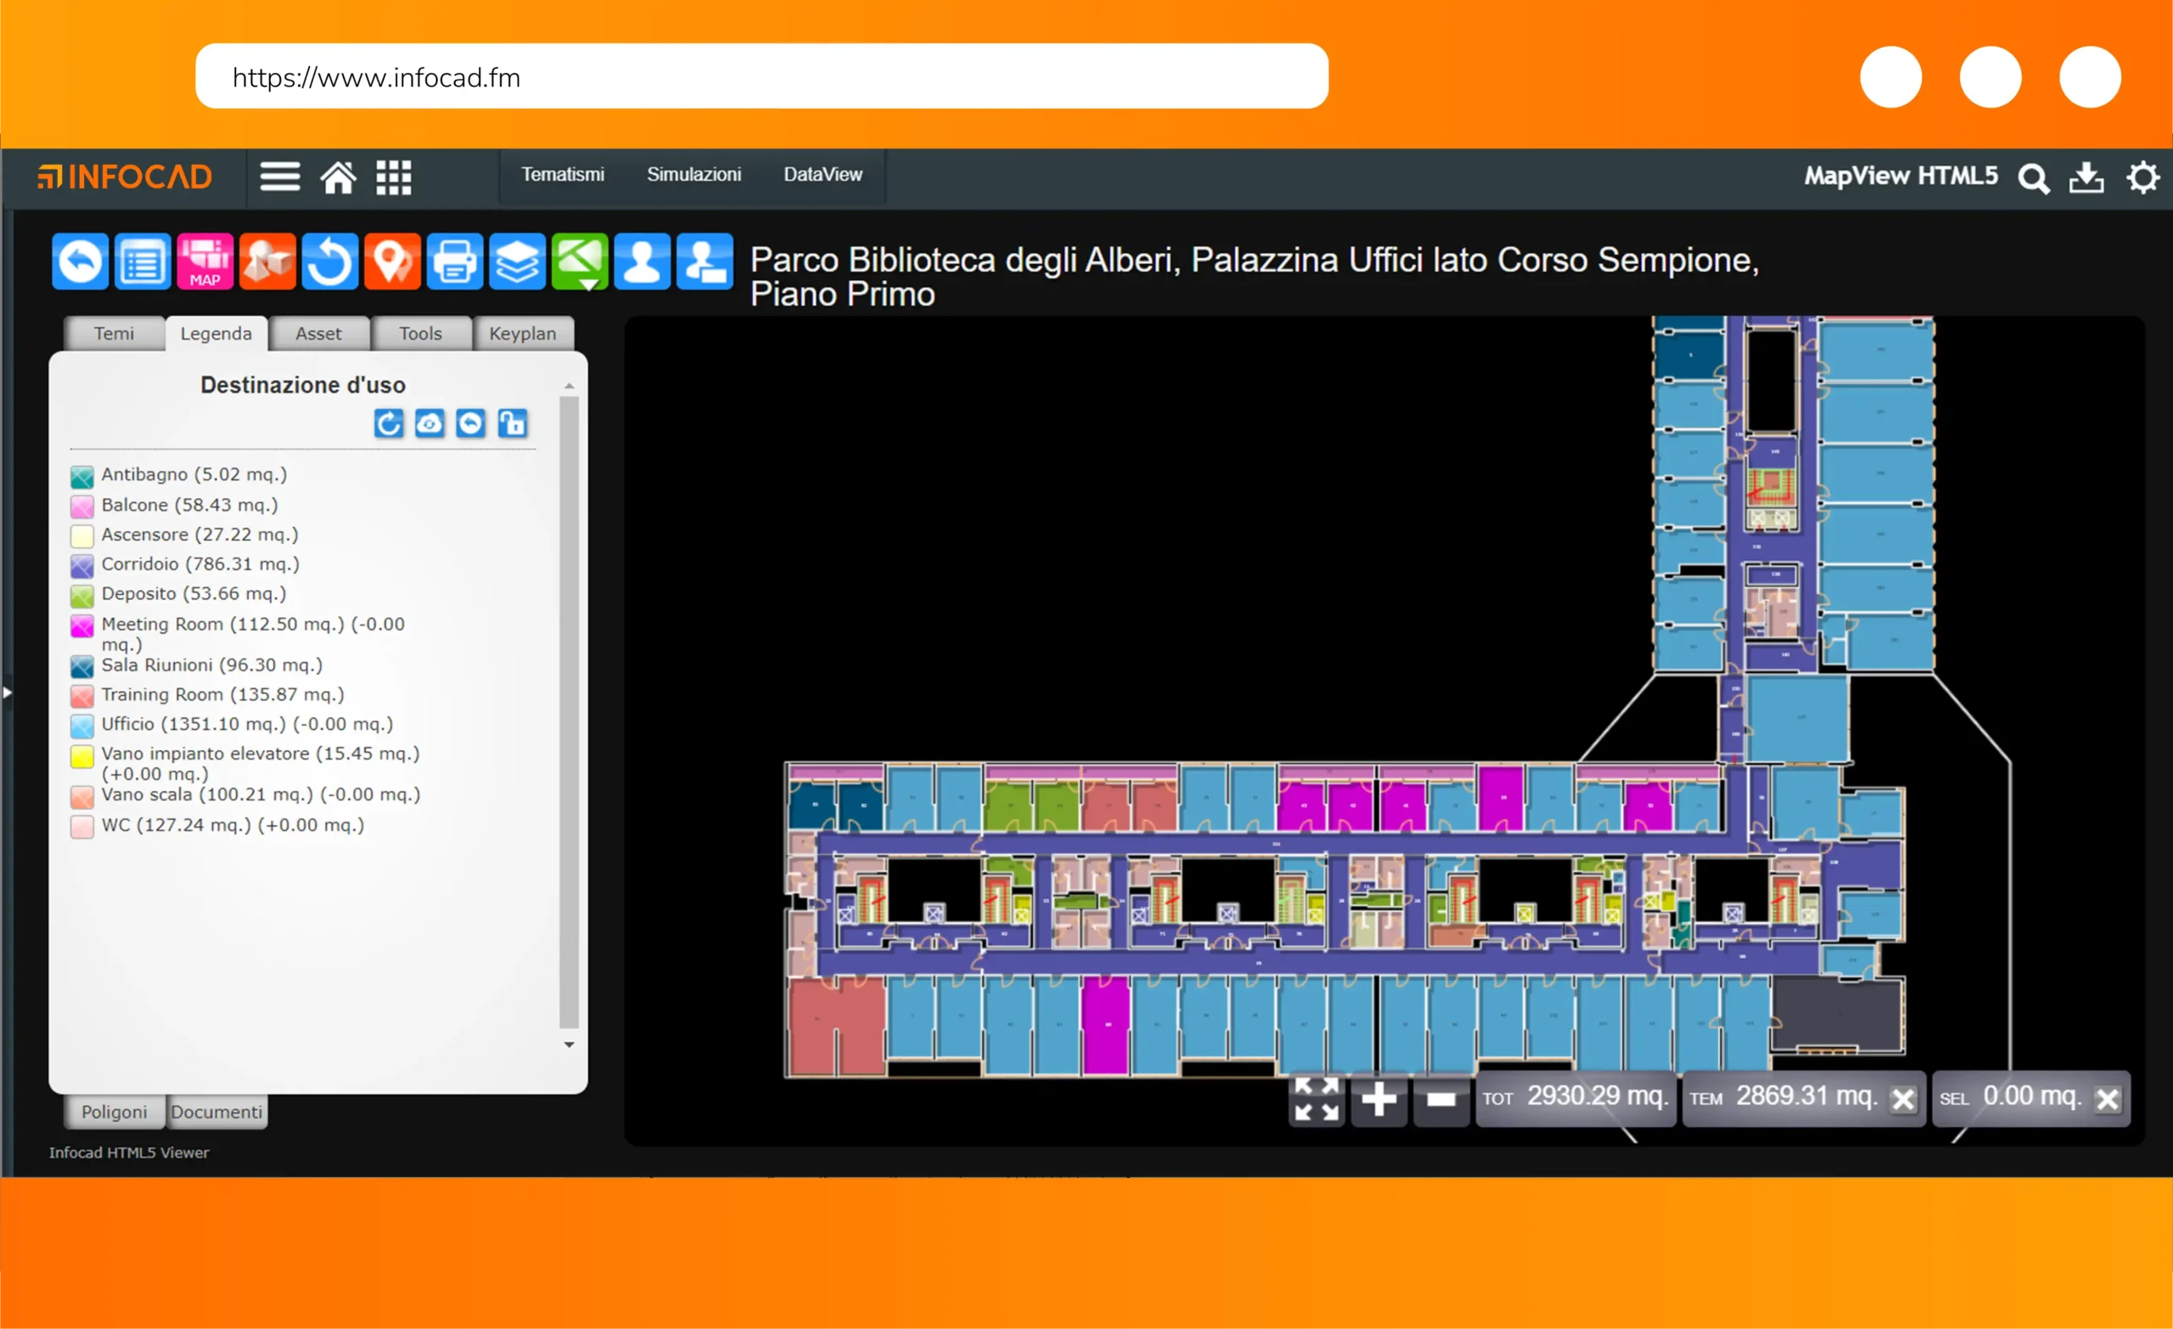The height and width of the screenshot is (1329, 2173).
Task: Open the Tools tab
Action: [x=421, y=334]
